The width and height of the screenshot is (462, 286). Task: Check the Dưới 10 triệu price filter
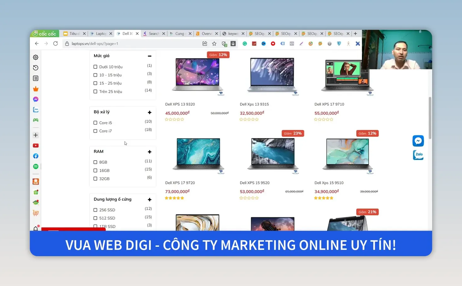(95, 67)
